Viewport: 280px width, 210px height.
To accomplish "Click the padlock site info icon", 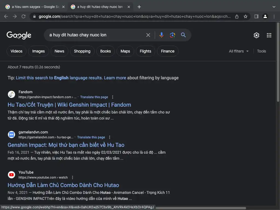I will 34,16.
